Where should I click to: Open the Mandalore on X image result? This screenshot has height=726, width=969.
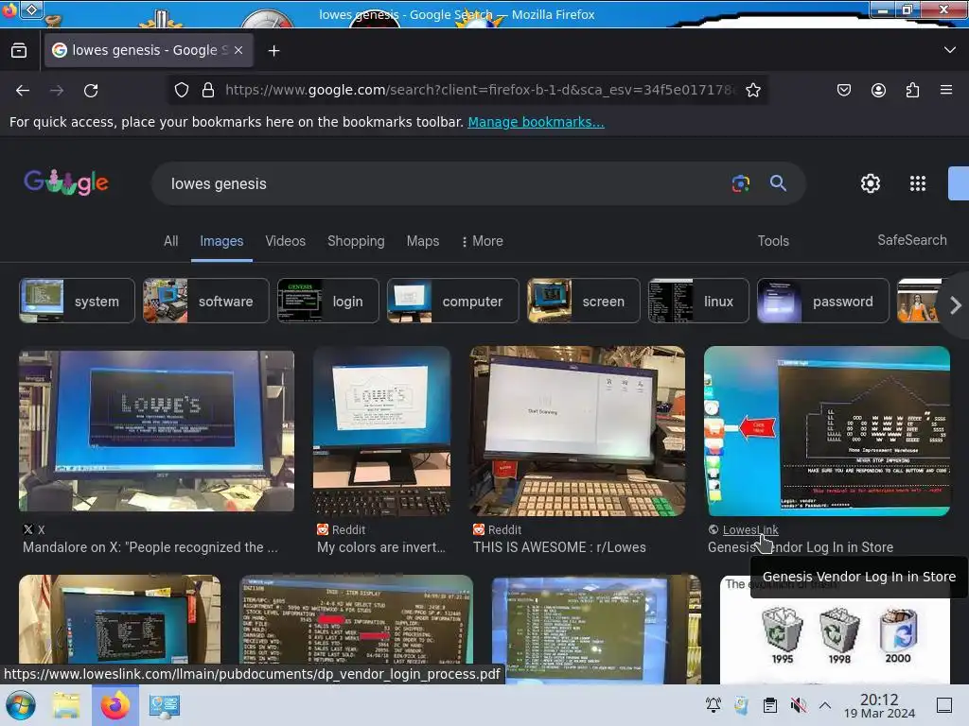click(156, 431)
